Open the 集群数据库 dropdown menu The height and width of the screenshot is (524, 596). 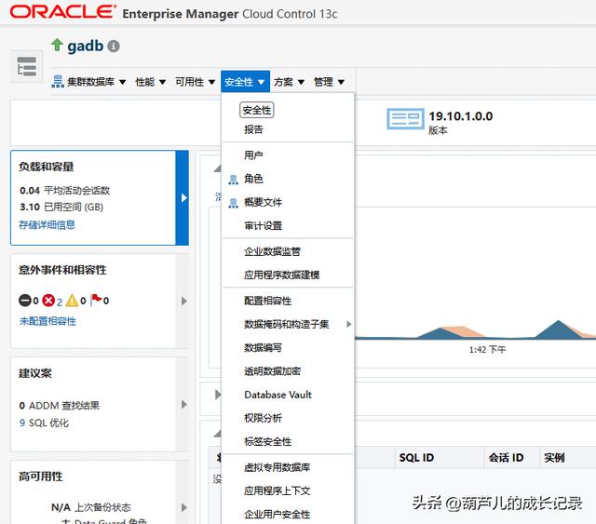[88, 82]
